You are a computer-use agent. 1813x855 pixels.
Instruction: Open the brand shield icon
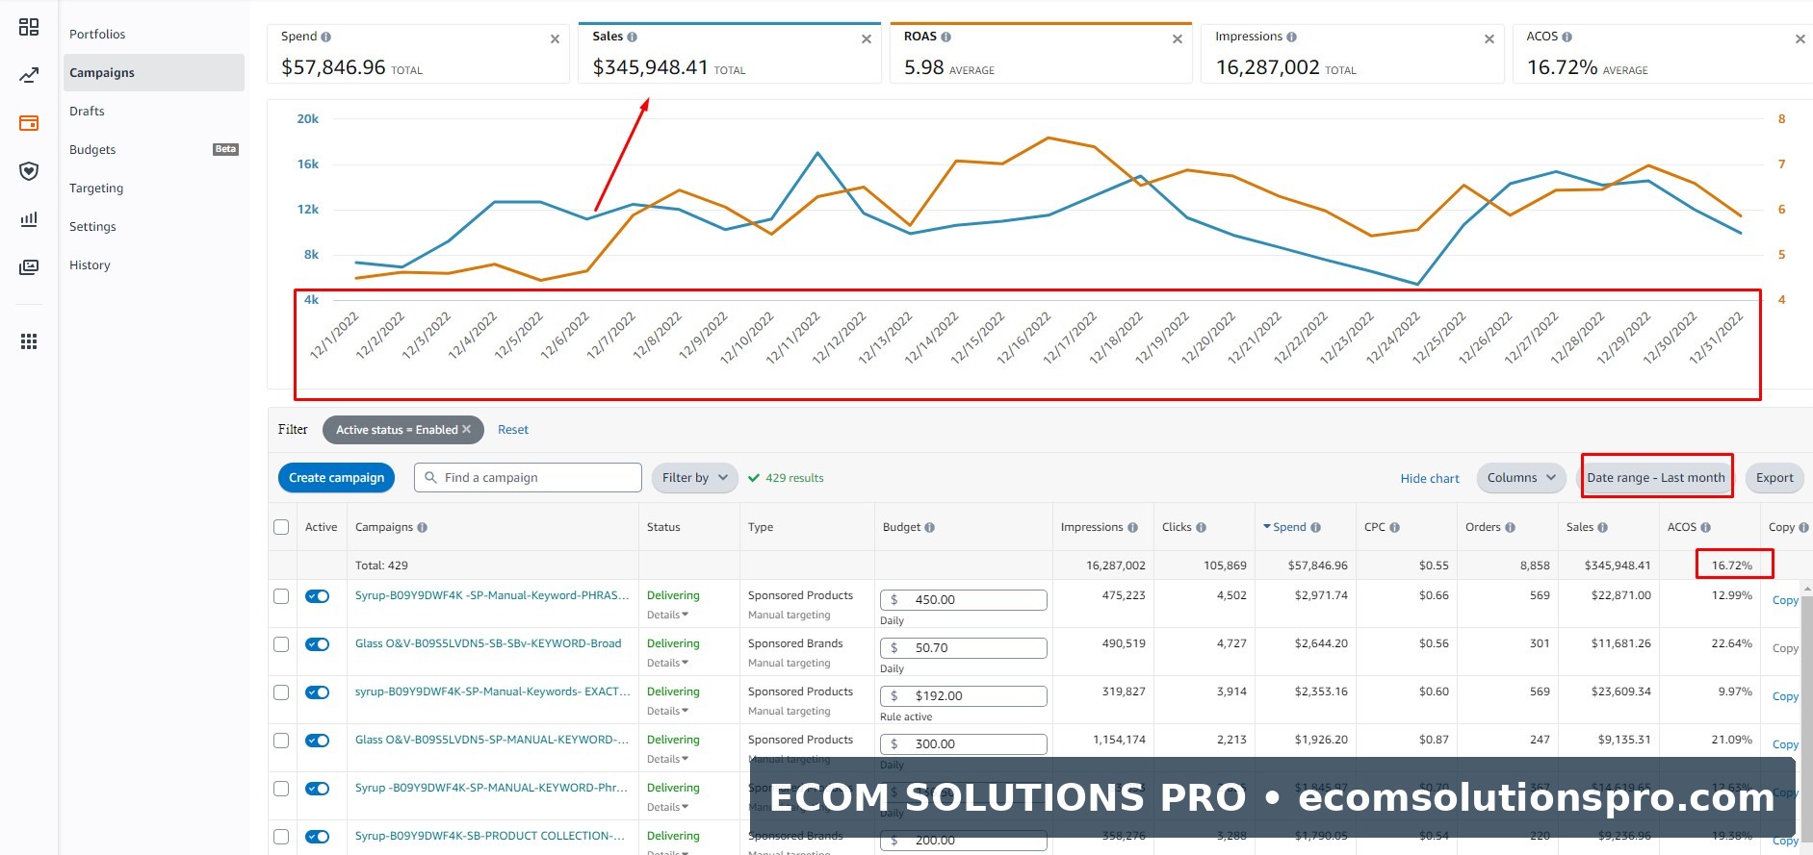(x=29, y=171)
